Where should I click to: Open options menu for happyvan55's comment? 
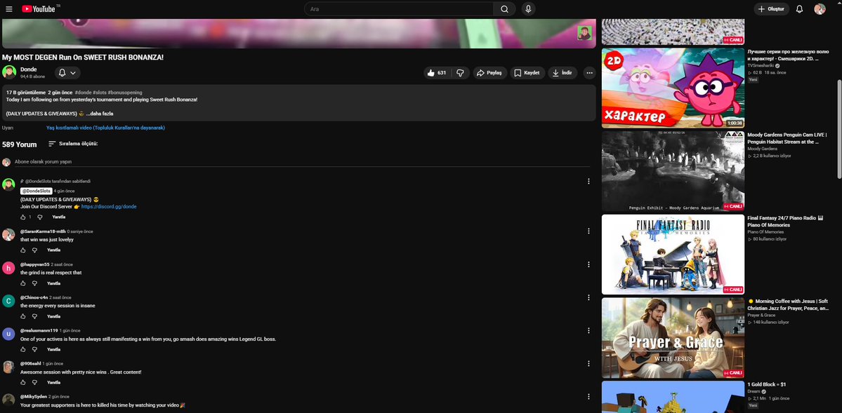pyautogui.click(x=588, y=264)
